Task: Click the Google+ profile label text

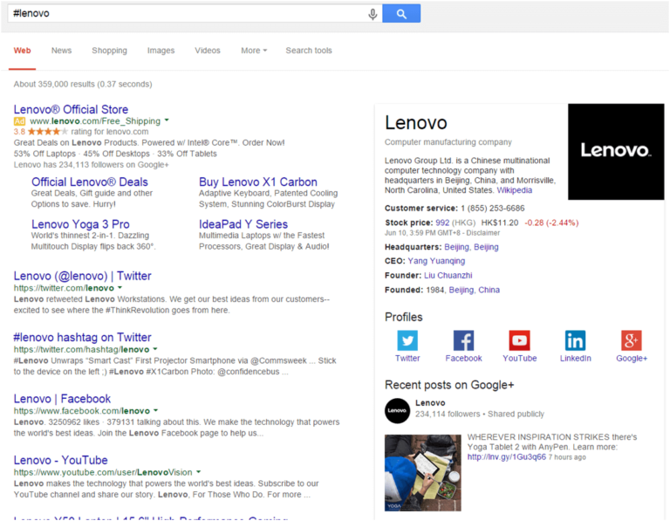Action: click(x=632, y=359)
